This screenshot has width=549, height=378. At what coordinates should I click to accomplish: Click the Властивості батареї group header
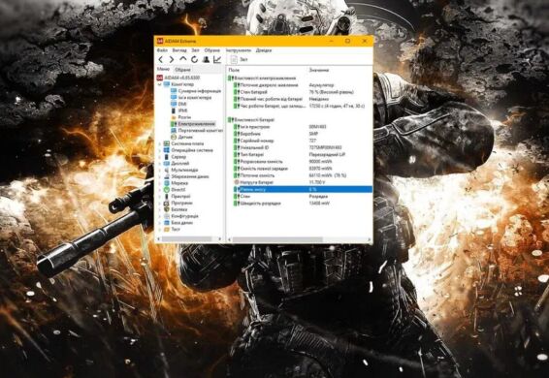251,120
